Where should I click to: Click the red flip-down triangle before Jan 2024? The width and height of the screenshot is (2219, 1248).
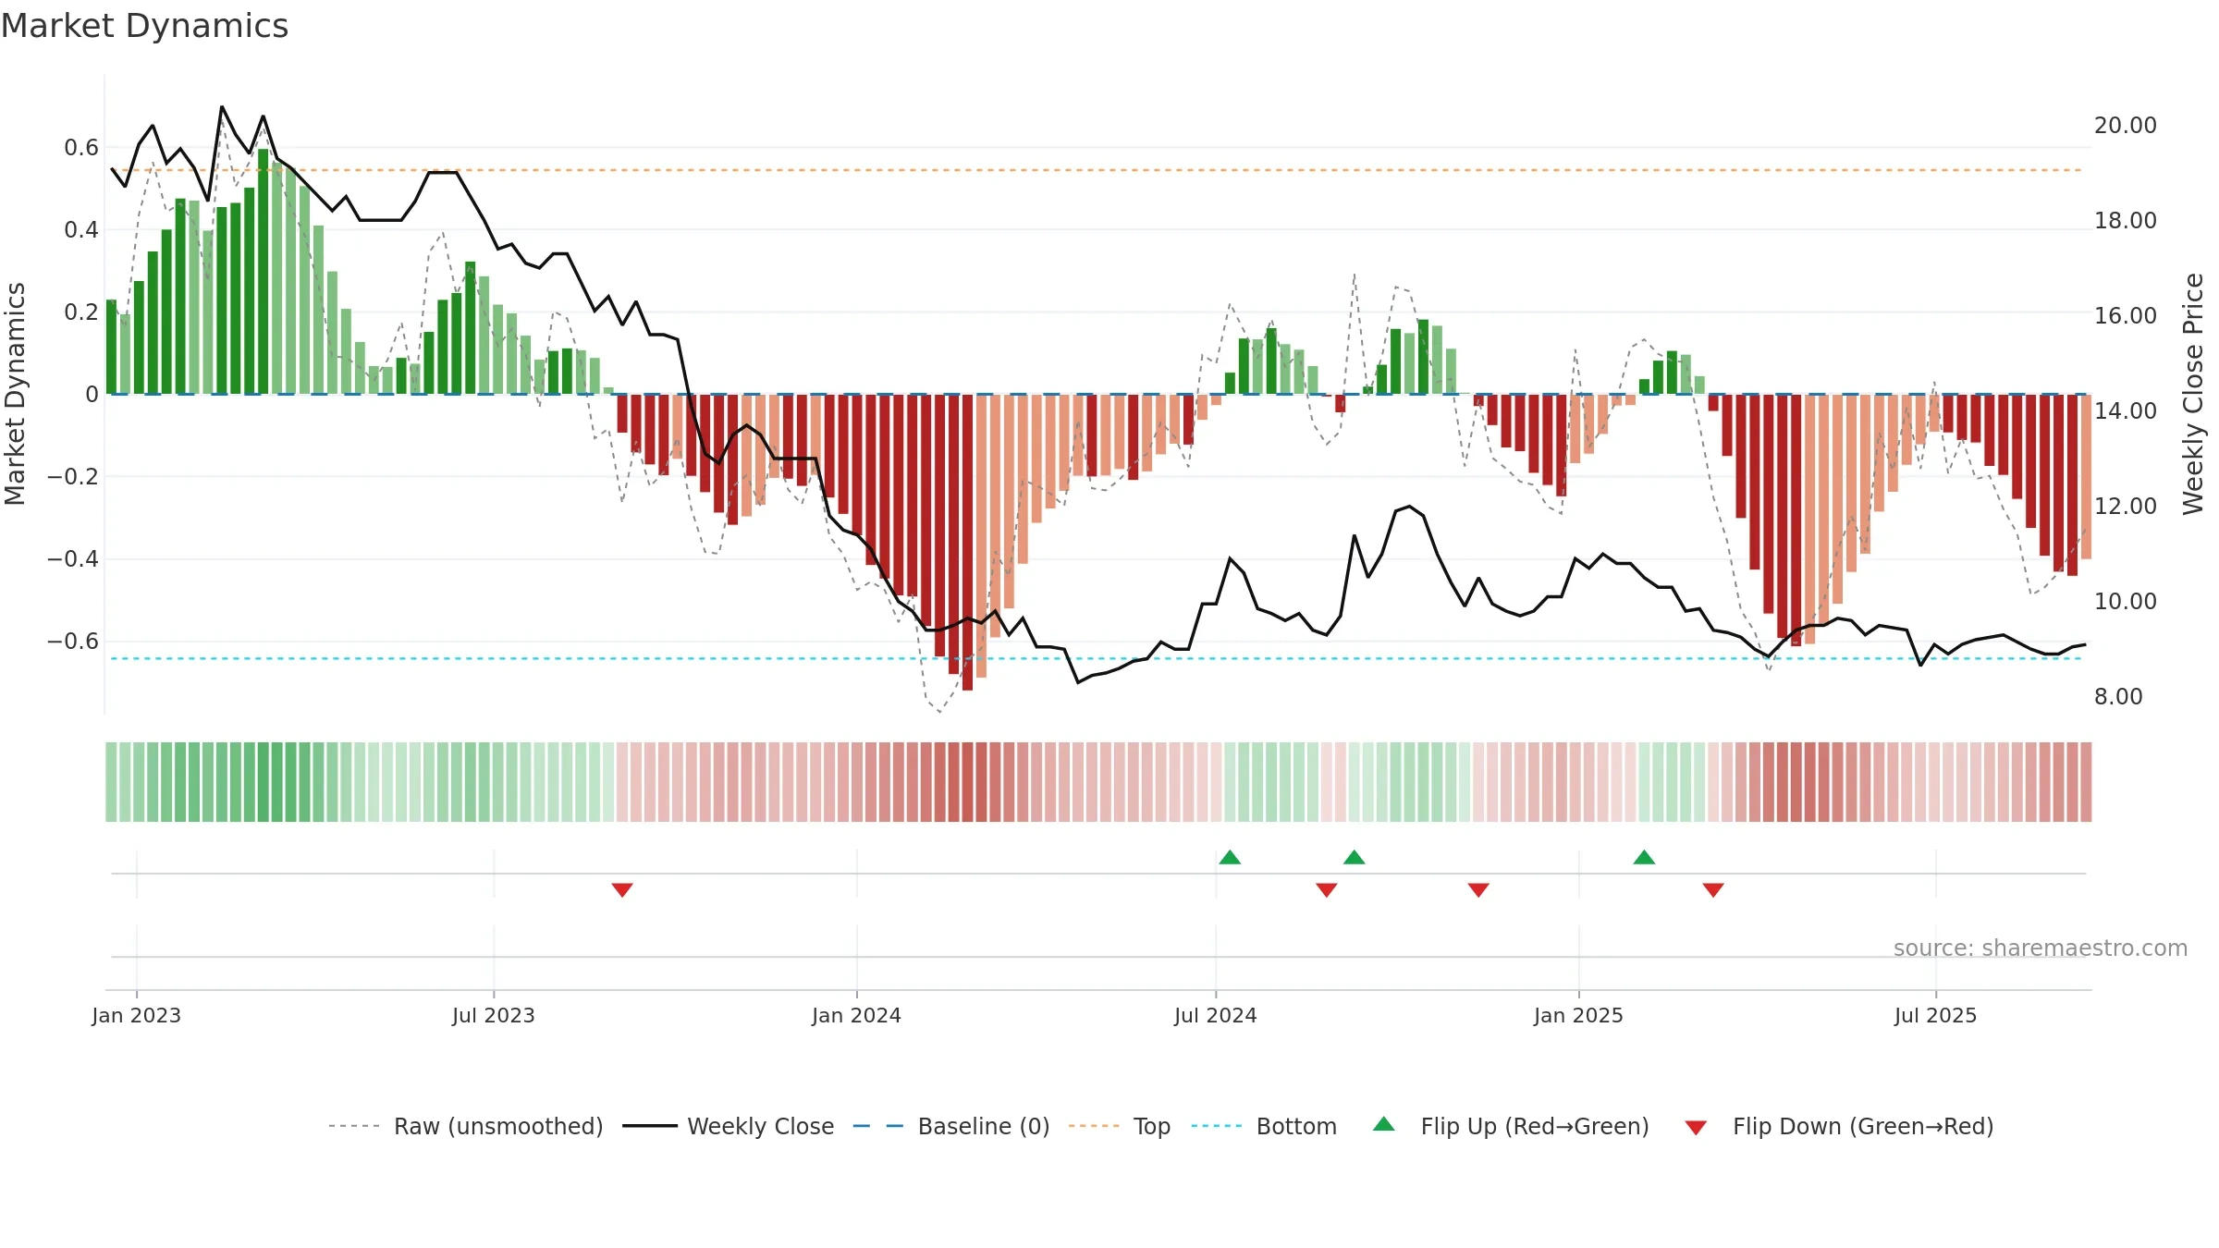622,889
